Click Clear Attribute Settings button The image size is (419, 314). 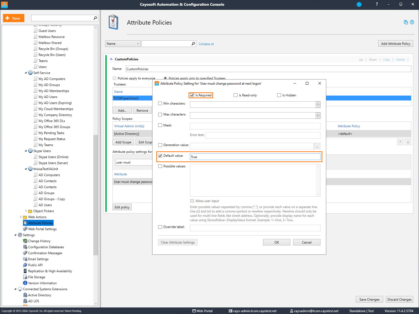click(x=178, y=242)
